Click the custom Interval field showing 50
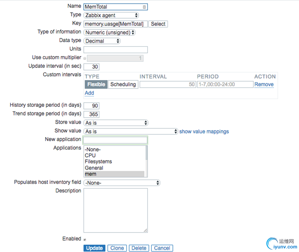Image resolution: width=299 pixels, height=252 pixels. (168, 85)
